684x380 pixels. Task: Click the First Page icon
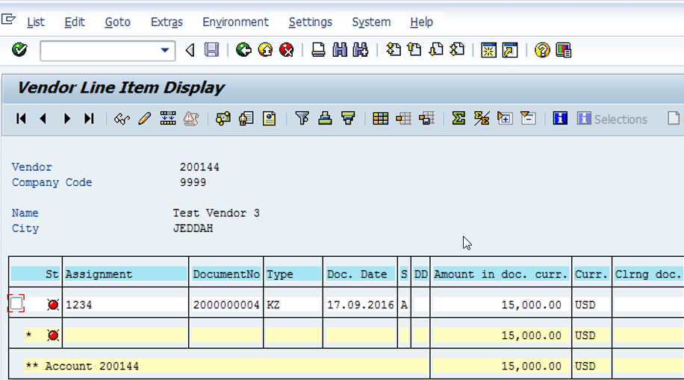pos(394,50)
